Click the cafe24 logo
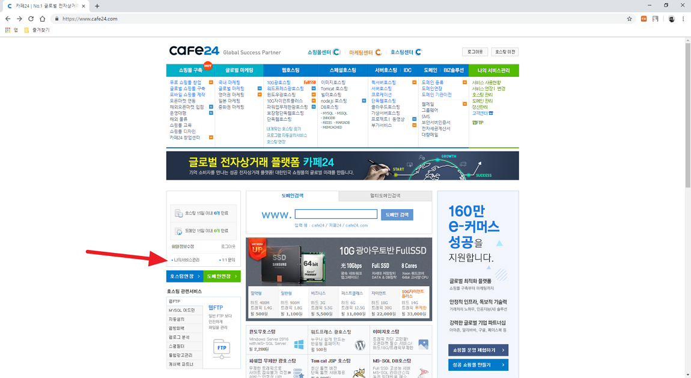 [194, 50]
